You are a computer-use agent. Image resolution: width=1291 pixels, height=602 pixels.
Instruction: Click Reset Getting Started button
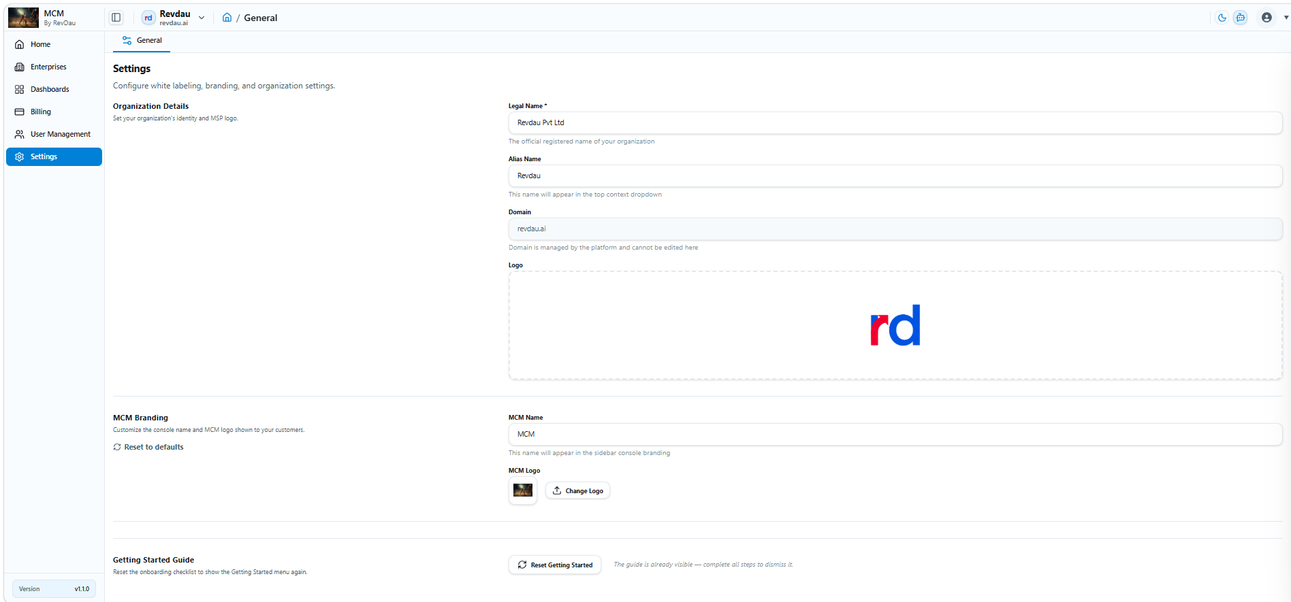tap(554, 565)
